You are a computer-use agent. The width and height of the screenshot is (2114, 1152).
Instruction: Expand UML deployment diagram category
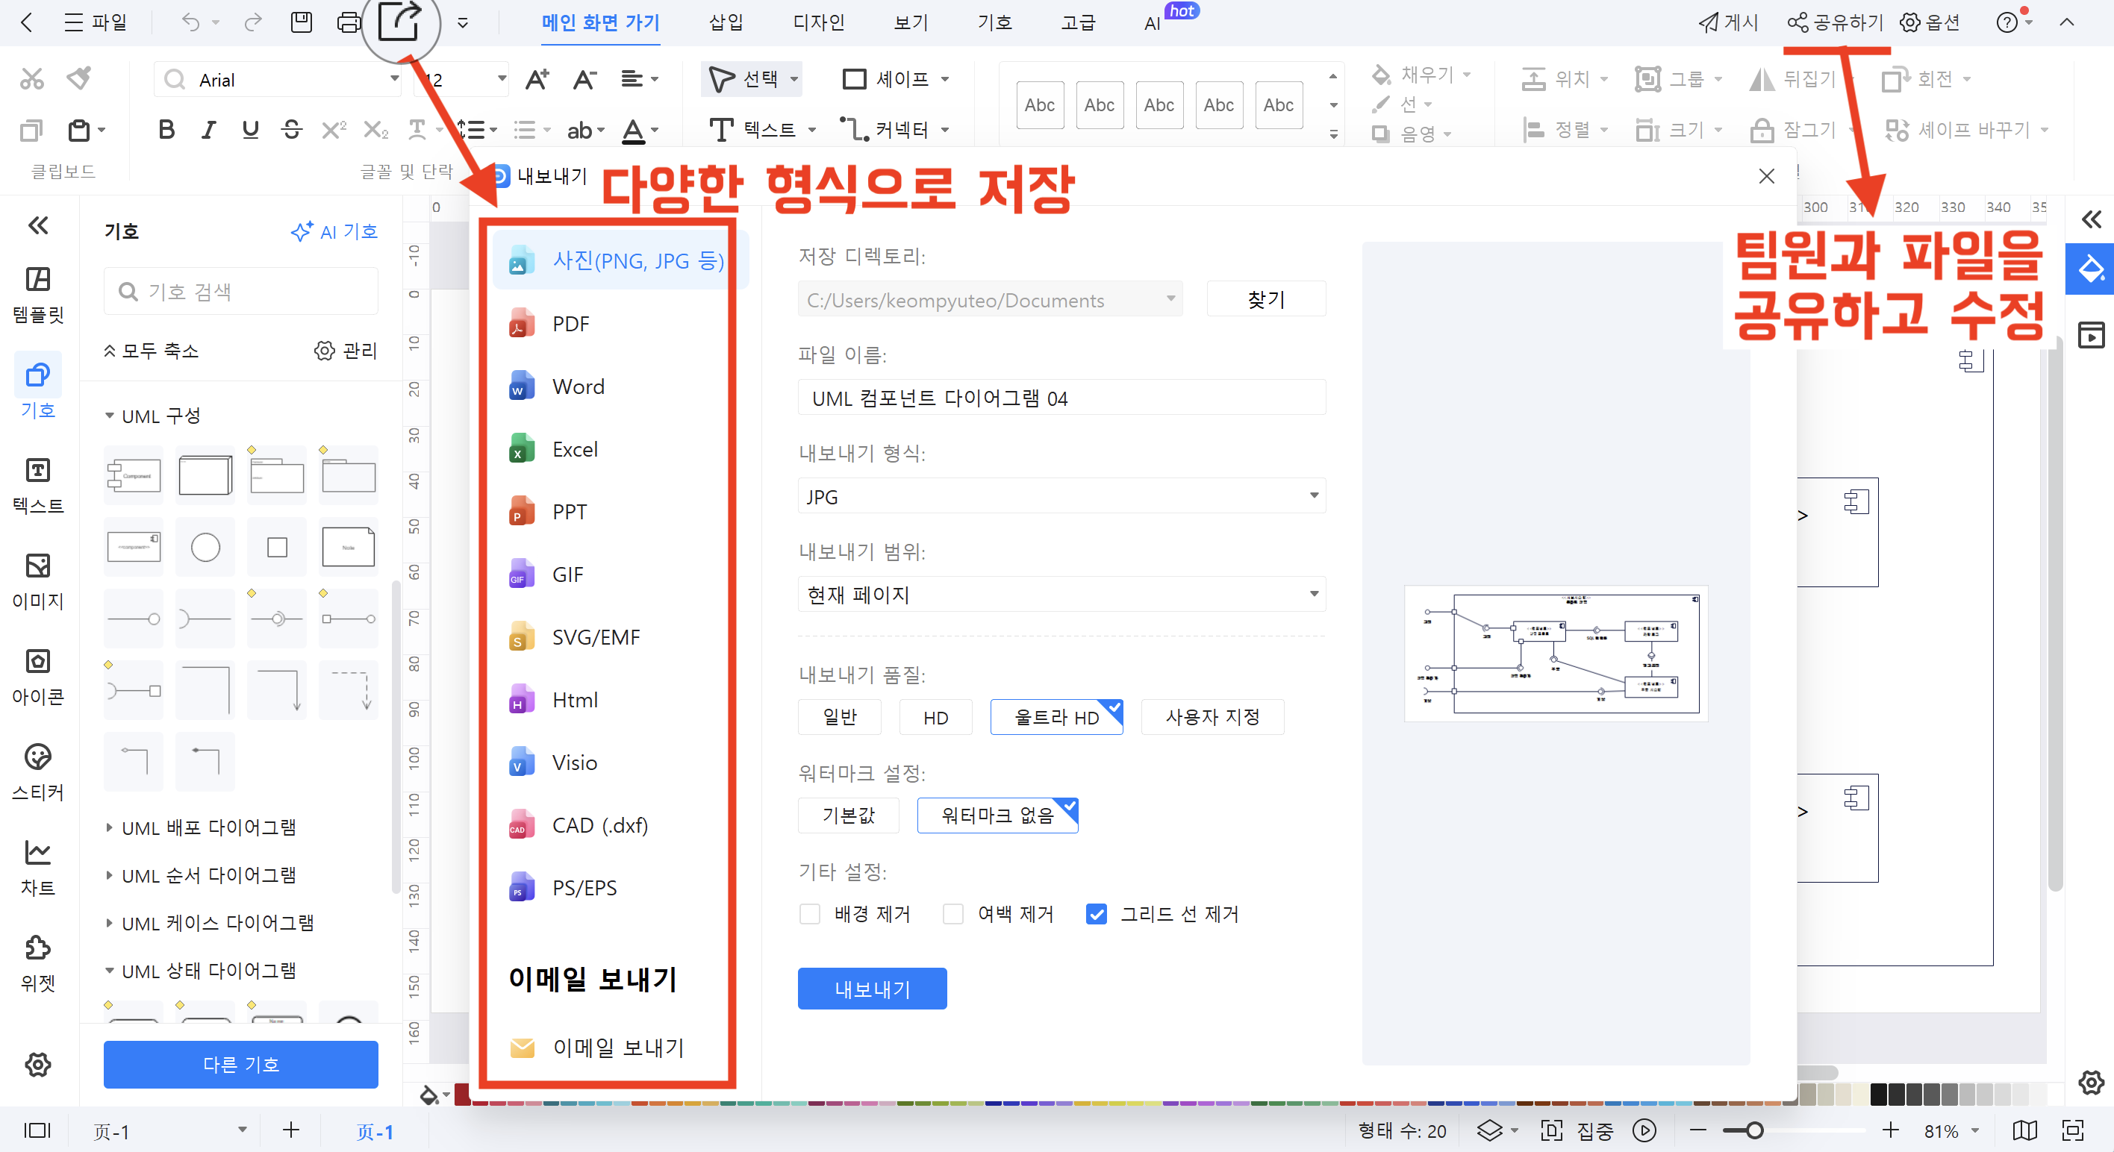pyautogui.click(x=208, y=827)
